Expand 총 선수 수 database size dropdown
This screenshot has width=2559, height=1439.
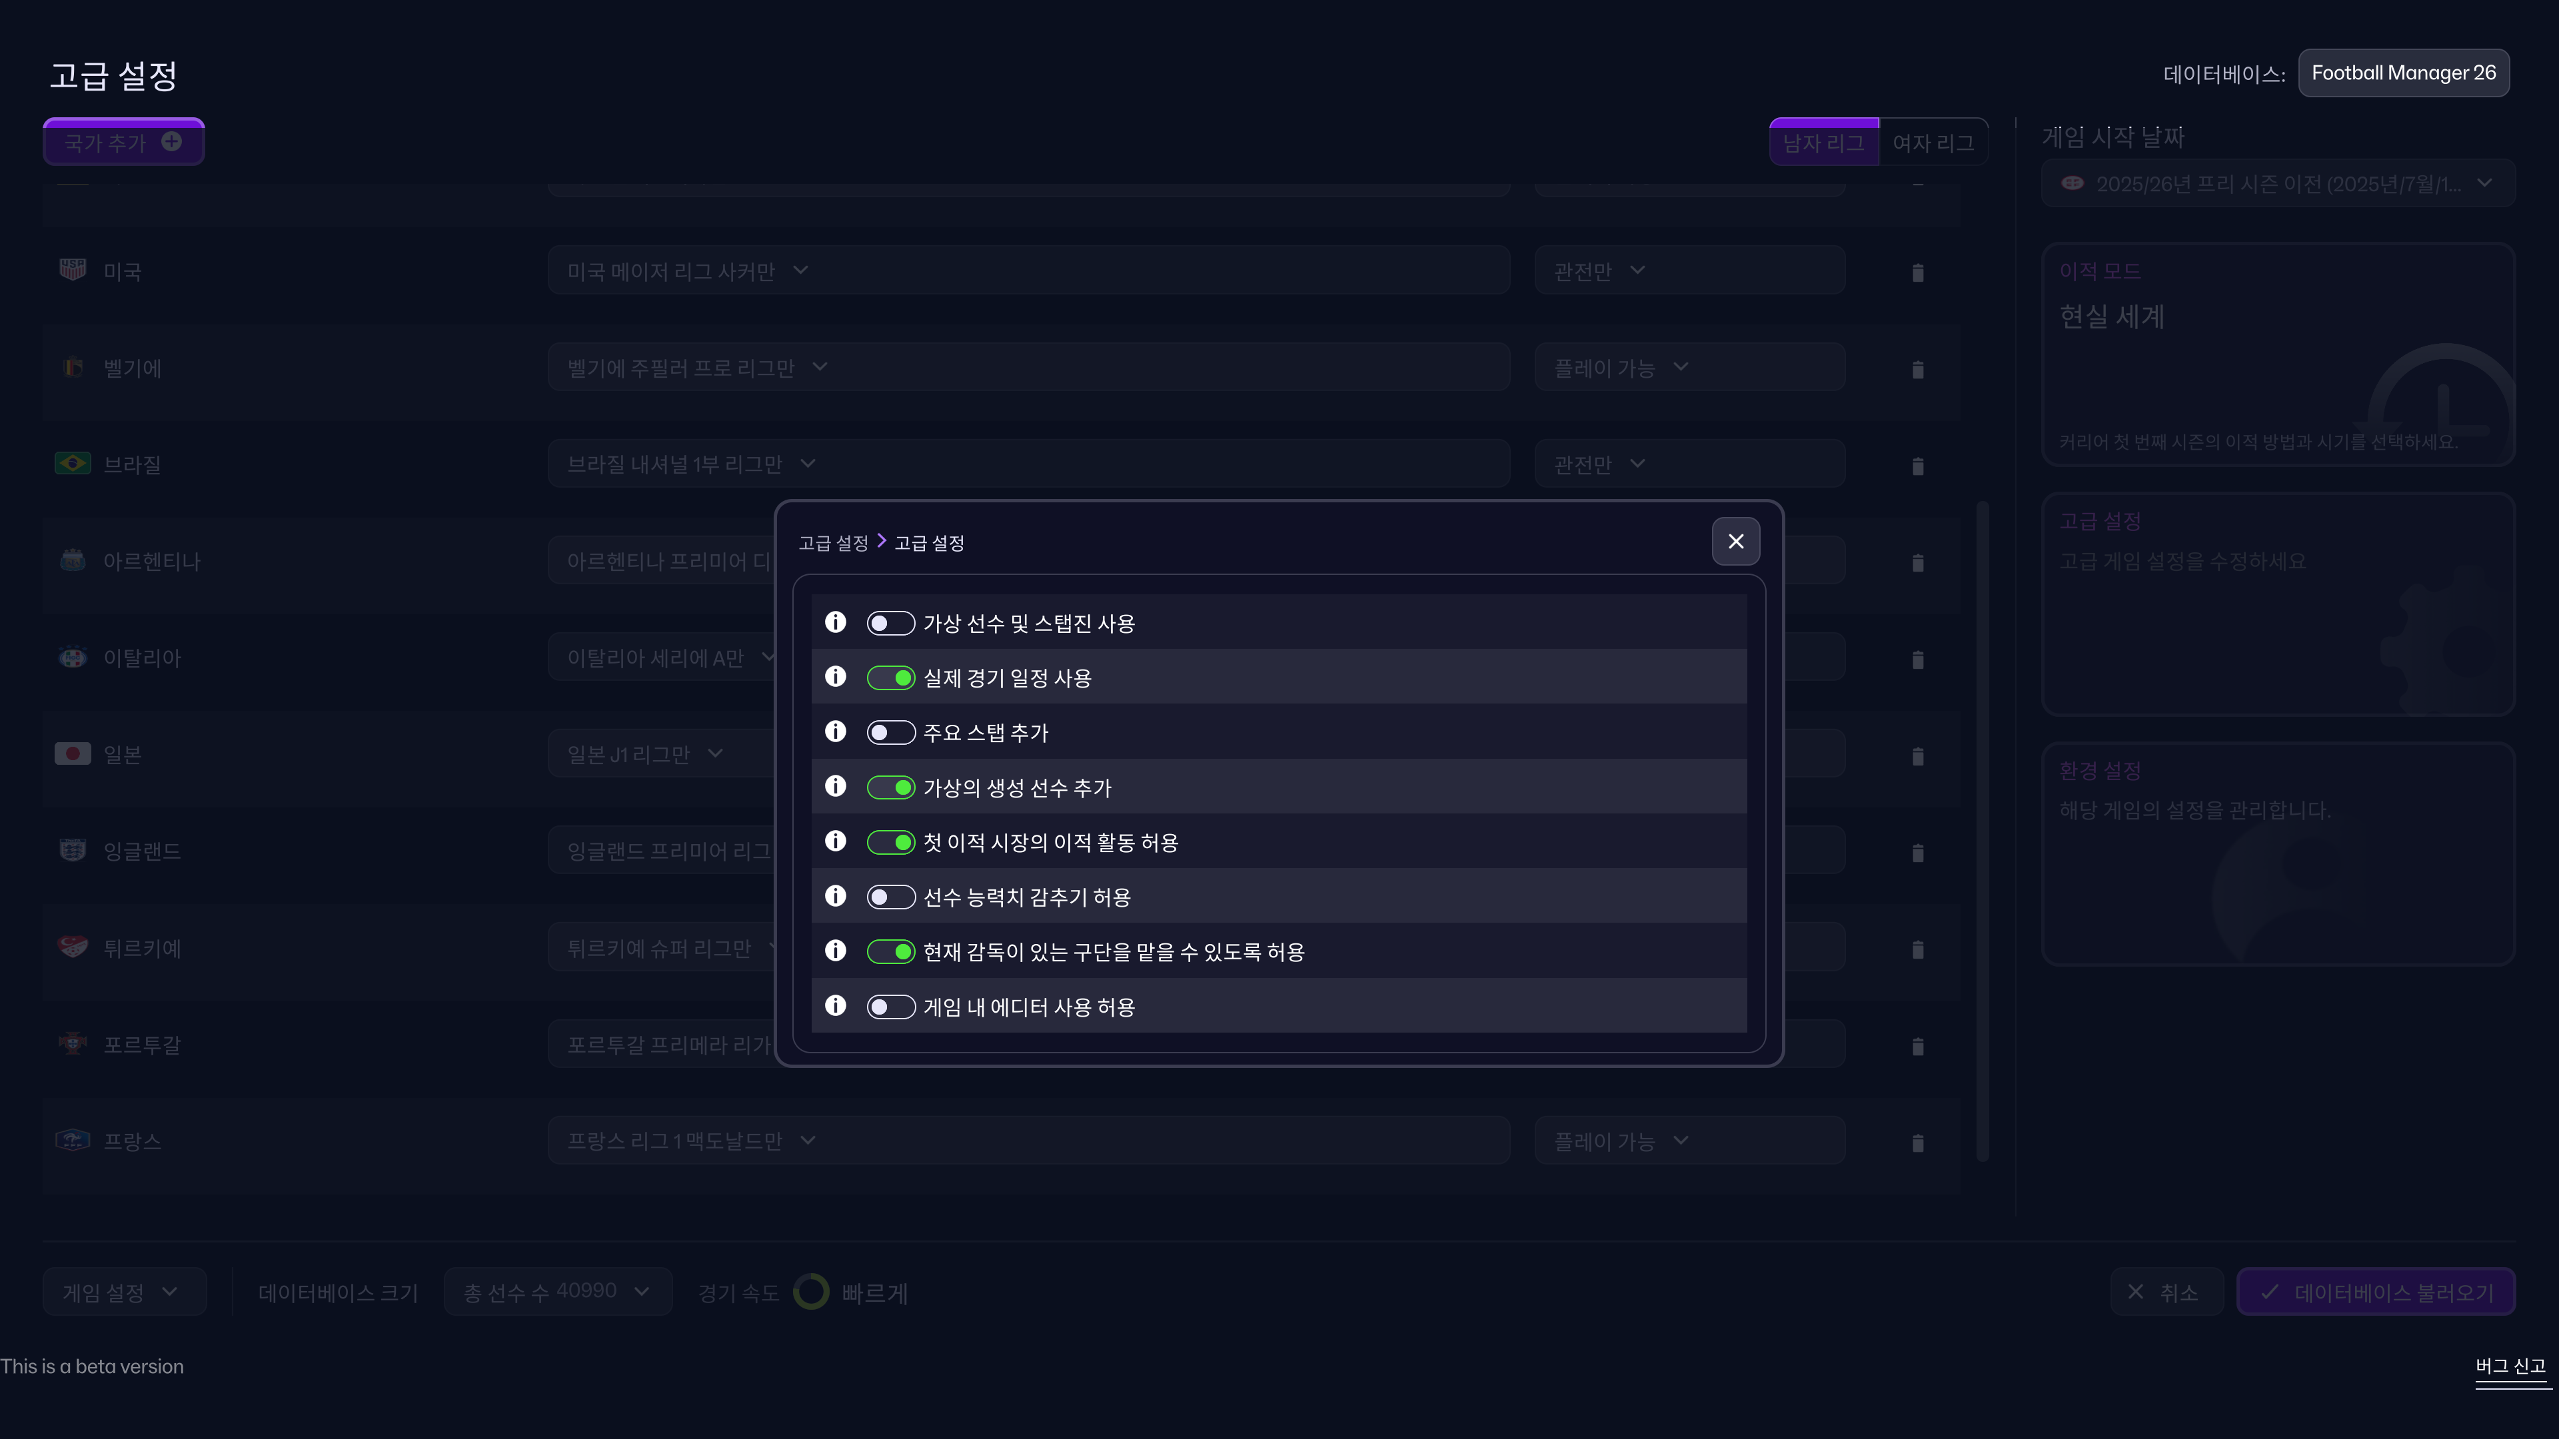(x=557, y=1292)
